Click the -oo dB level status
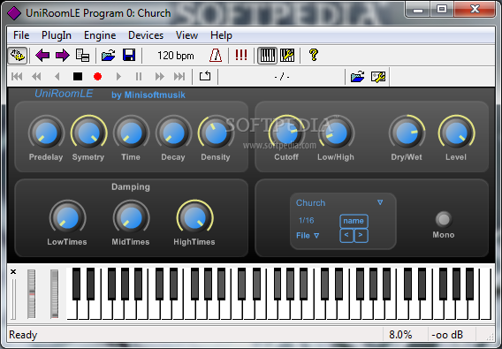The height and width of the screenshot is (349, 502). coord(447,335)
